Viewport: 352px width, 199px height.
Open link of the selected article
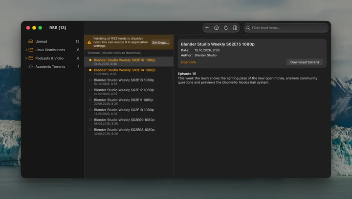[x=188, y=62]
